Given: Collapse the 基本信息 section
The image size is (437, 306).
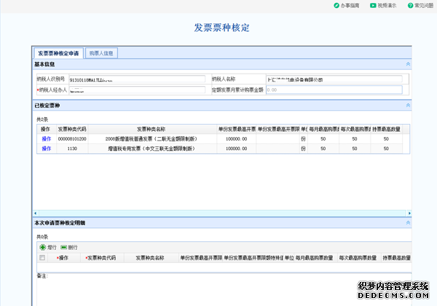Looking at the screenshot, I should [x=408, y=64].
